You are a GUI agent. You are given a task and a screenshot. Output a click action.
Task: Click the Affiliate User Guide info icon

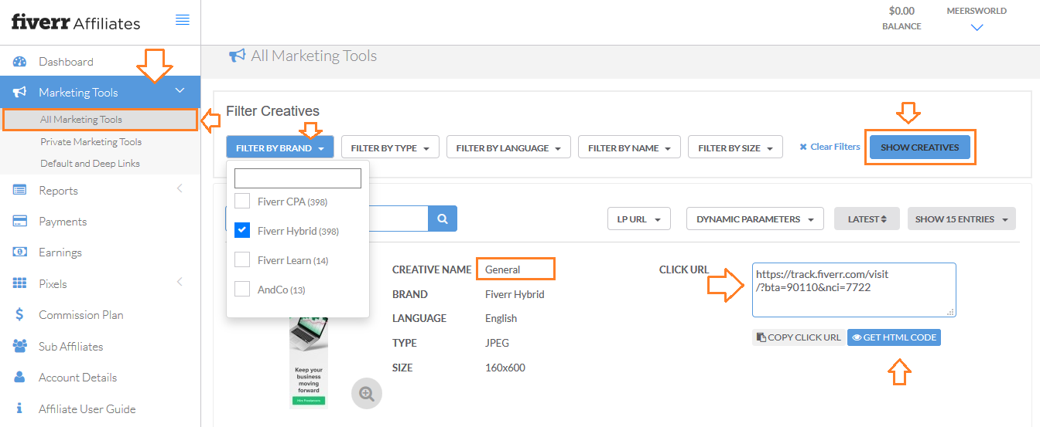[x=20, y=409]
